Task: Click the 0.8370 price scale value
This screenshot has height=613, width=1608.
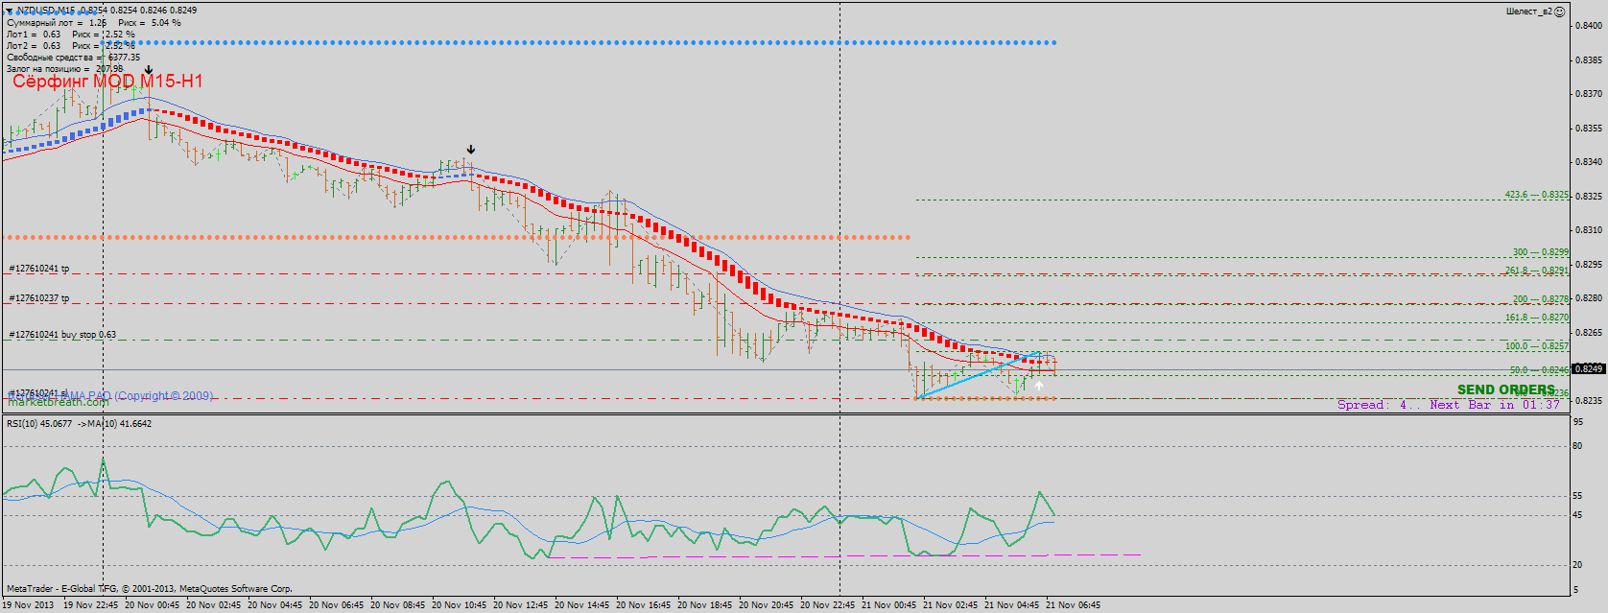Action: pos(1590,94)
